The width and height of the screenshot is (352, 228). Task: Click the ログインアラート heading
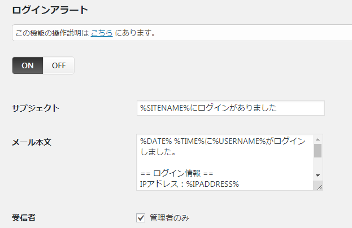tap(50, 10)
